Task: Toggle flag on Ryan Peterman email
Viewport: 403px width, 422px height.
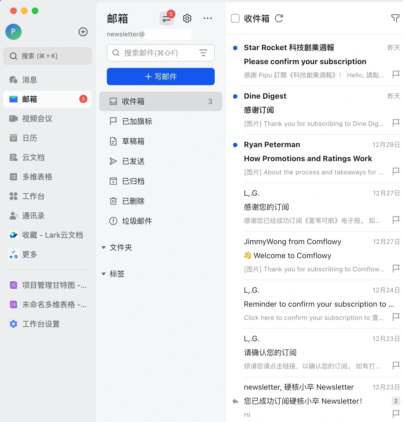Action: 396,172
